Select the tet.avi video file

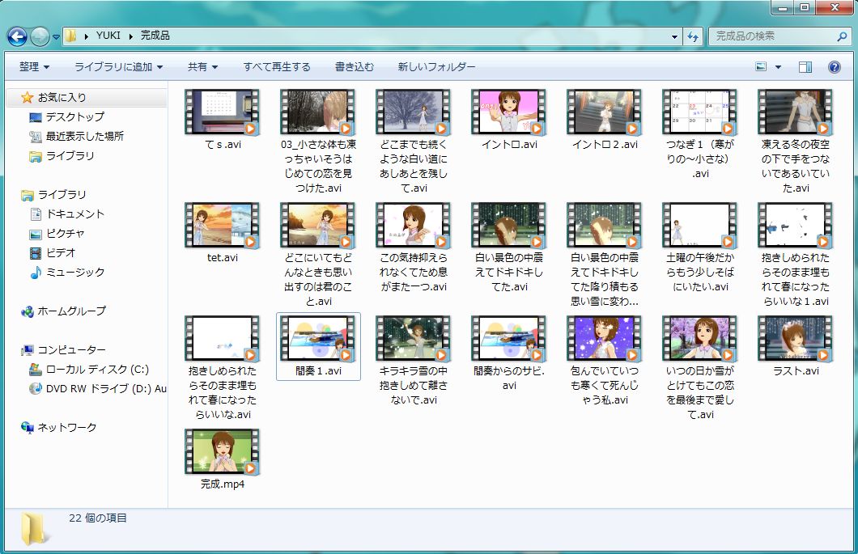[222, 233]
